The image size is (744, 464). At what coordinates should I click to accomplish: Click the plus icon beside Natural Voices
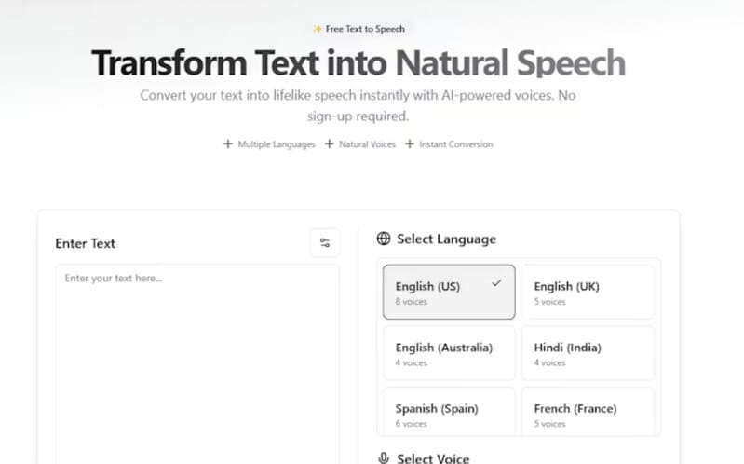330,144
